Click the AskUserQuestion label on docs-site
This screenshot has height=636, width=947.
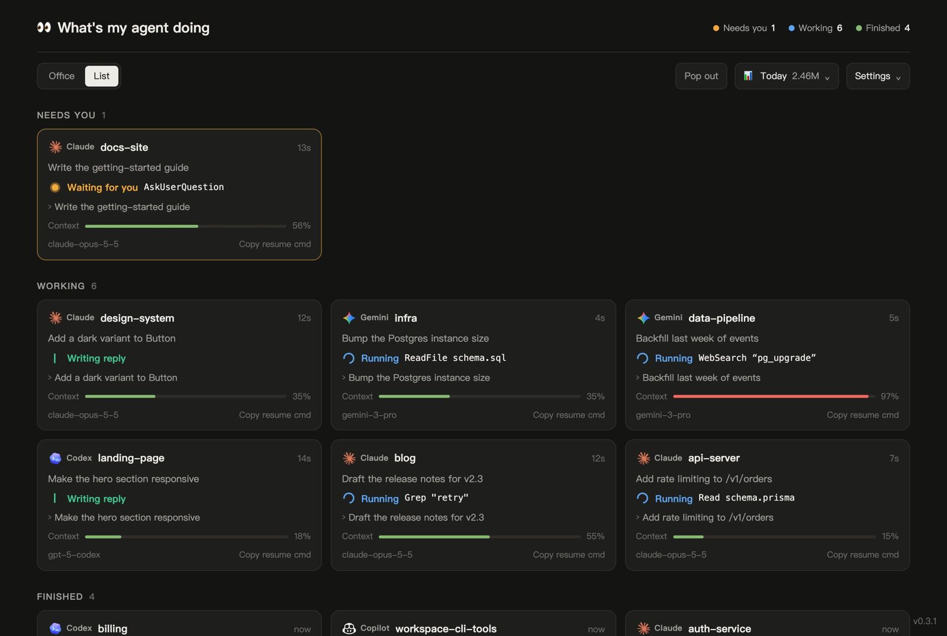(183, 187)
